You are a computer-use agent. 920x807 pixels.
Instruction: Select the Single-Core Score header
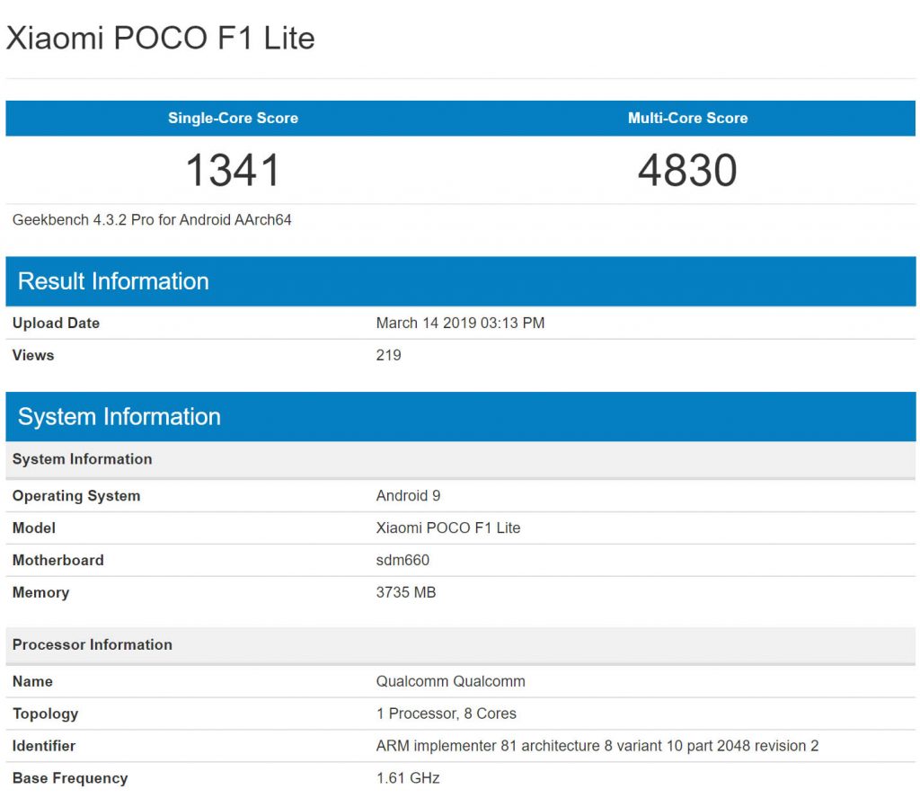coord(233,118)
